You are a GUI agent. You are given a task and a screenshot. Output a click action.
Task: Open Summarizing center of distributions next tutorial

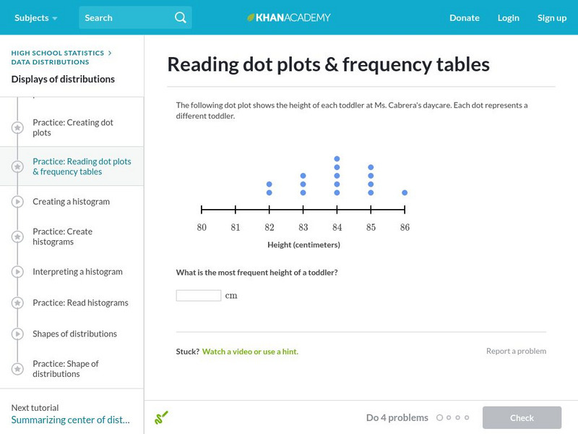point(70,420)
